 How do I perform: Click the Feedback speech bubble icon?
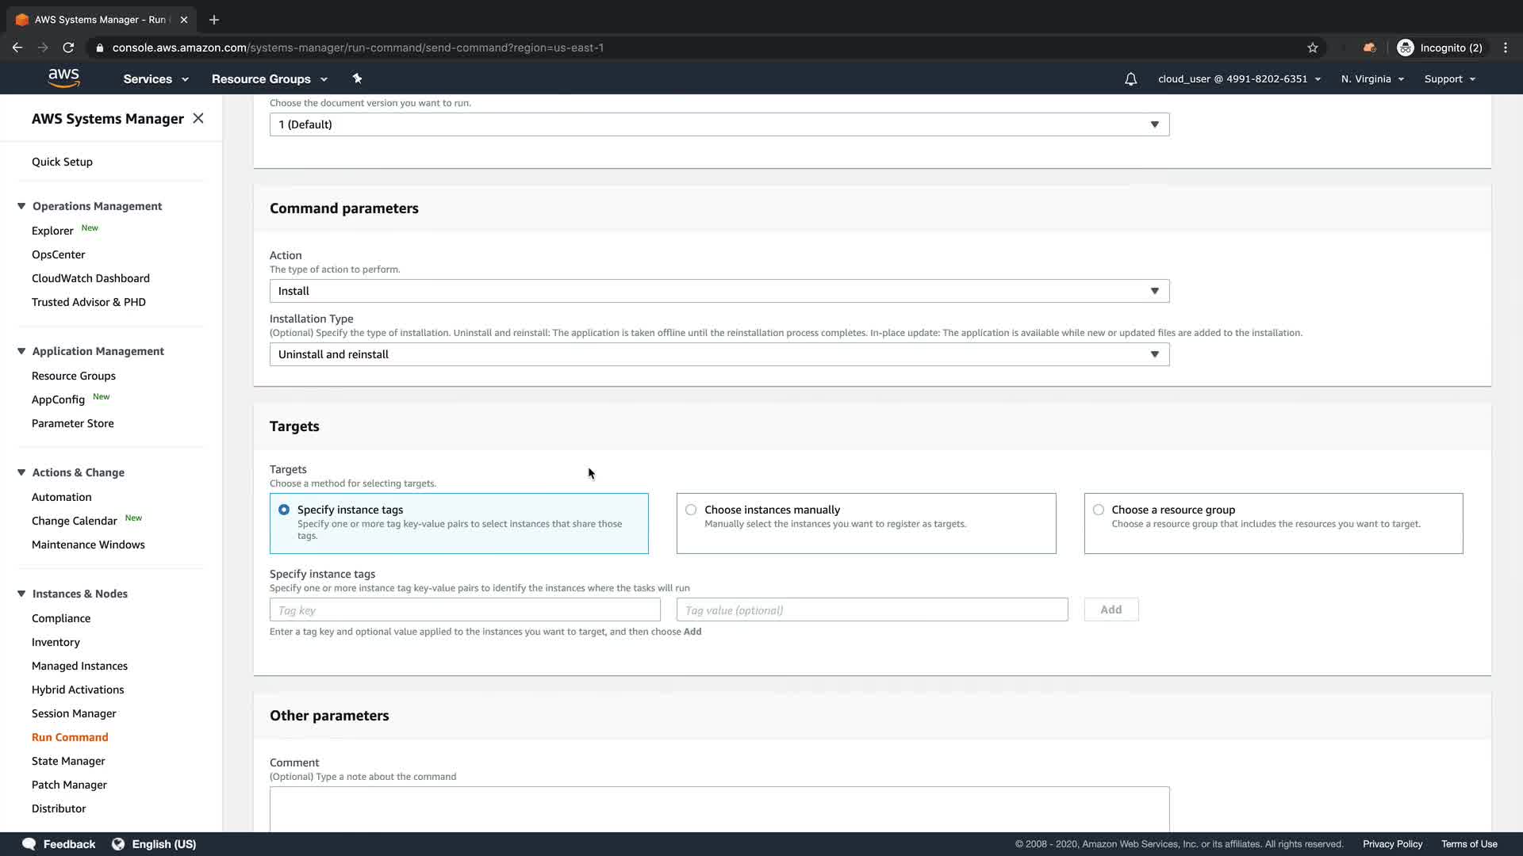coord(29,844)
